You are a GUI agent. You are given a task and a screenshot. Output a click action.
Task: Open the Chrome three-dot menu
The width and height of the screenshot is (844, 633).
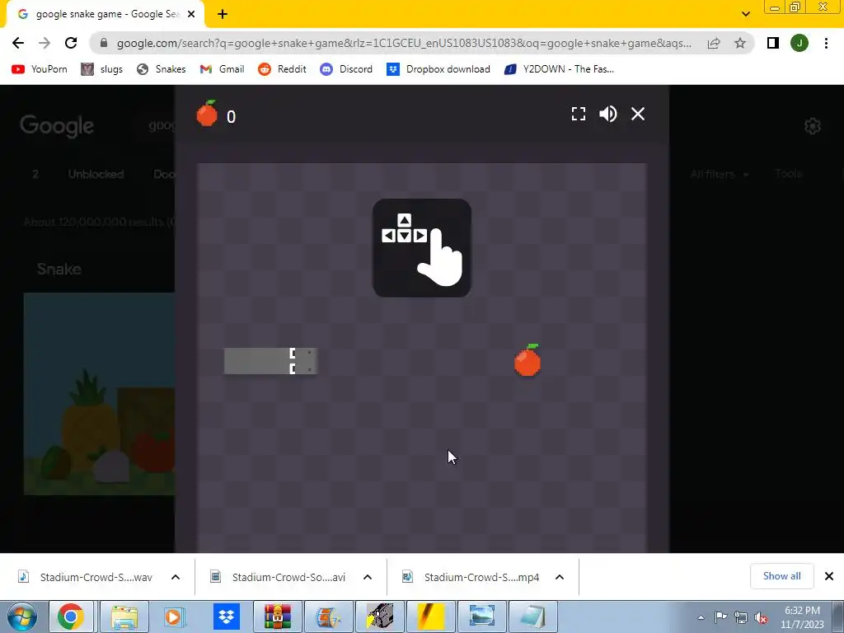826,43
